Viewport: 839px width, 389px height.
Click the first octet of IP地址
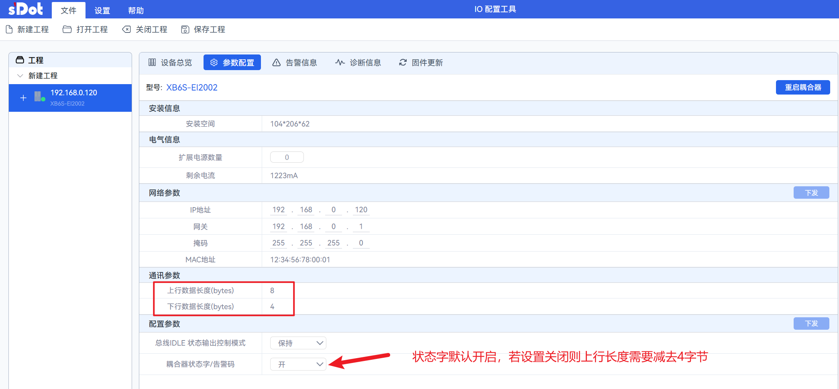[279, 210]
